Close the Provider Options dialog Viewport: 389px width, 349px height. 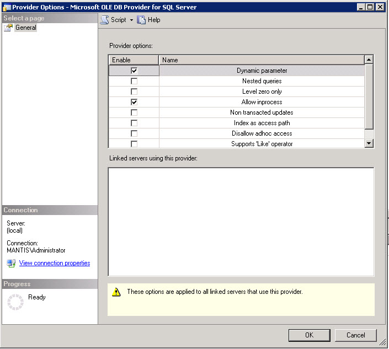380,7
